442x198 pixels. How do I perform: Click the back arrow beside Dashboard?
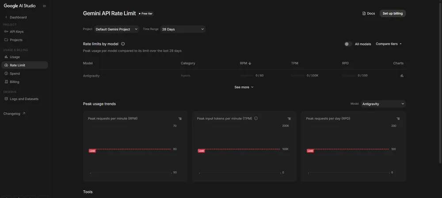(x=6, y=17)
